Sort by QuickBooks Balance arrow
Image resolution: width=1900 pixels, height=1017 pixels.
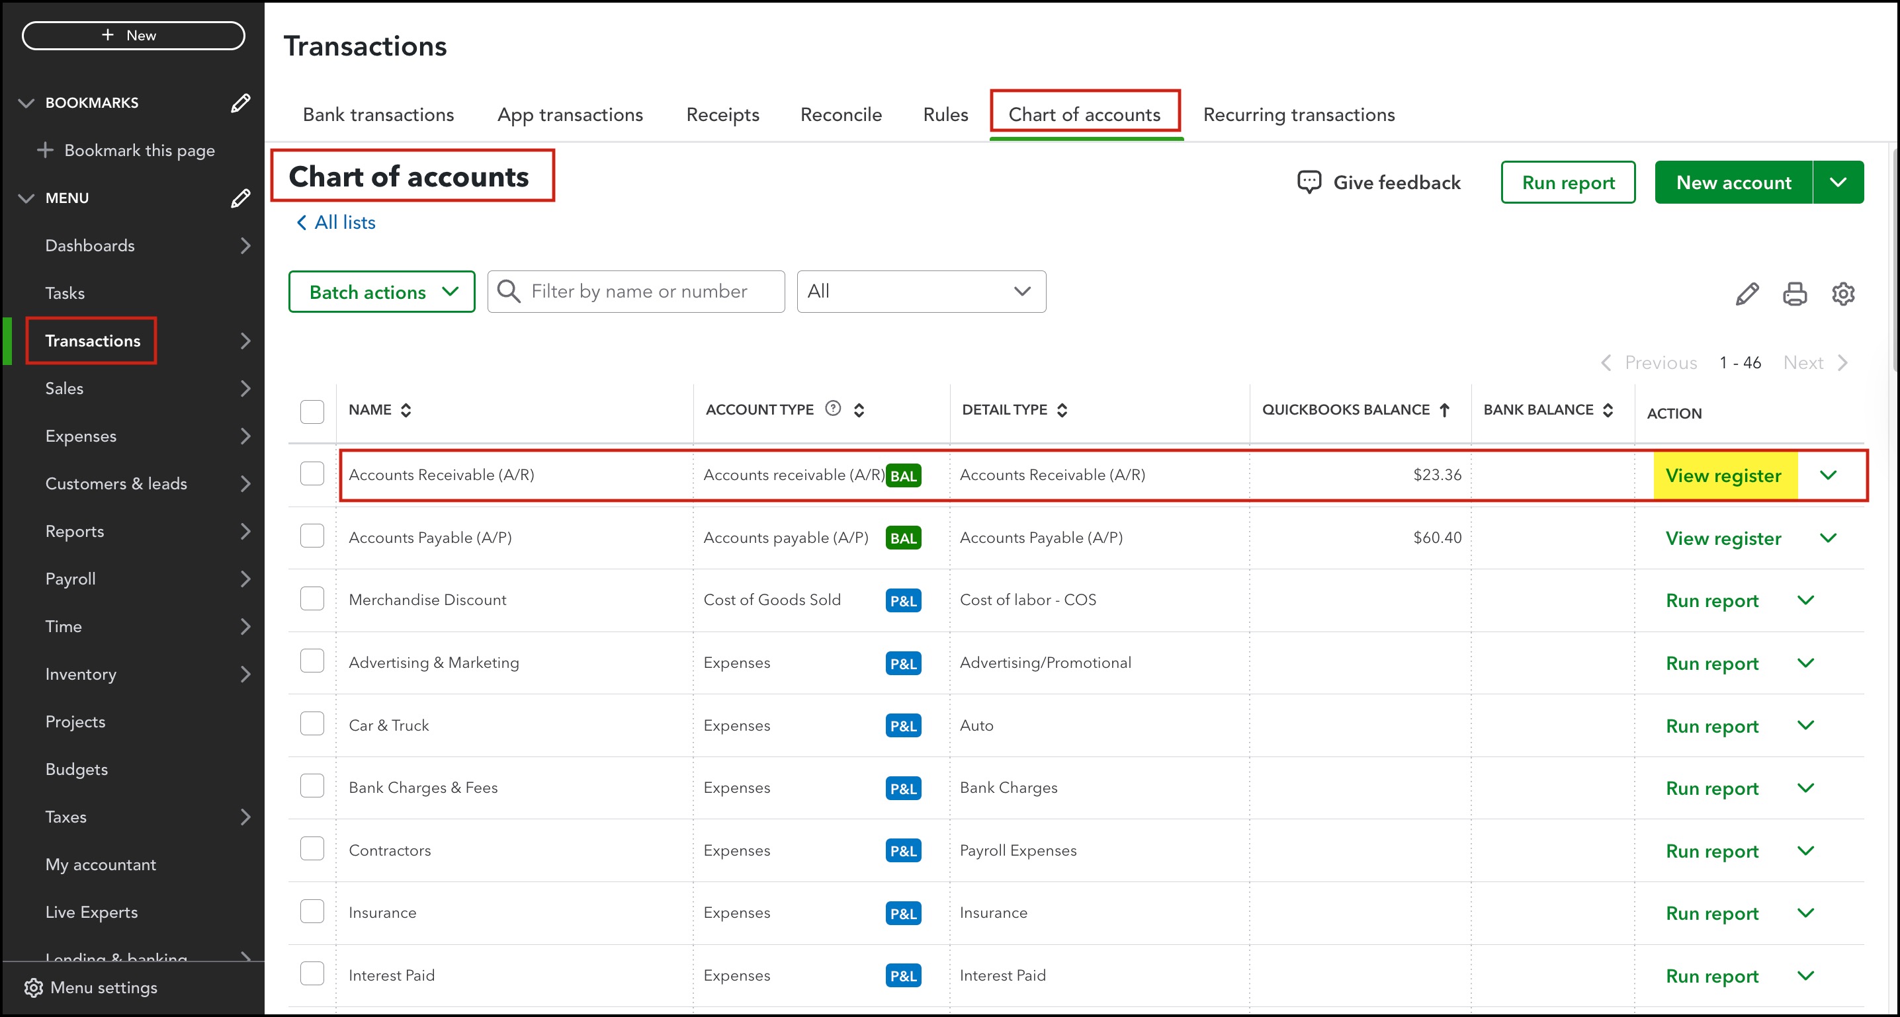[1444, 410]
